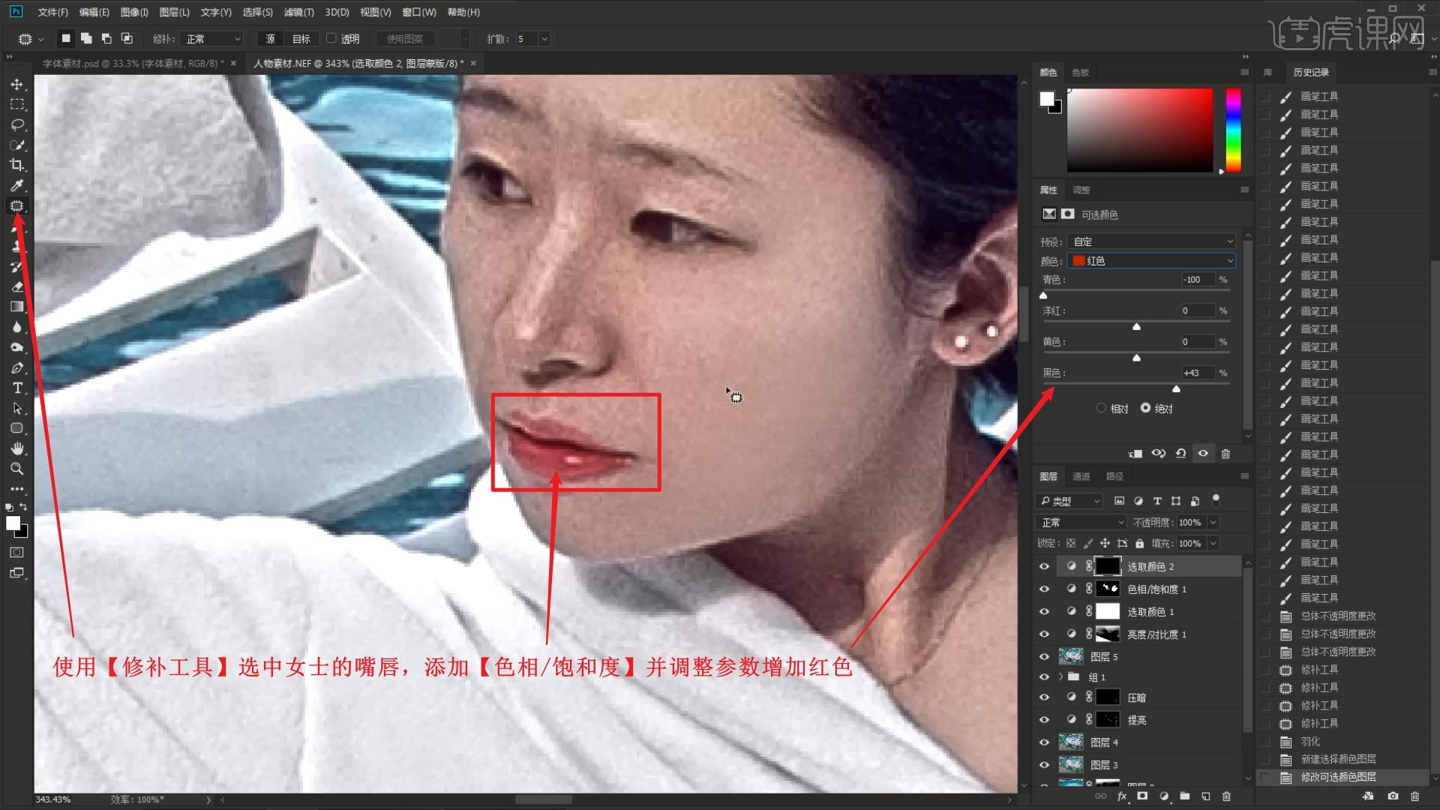
Task: Switch to the 通道 tab
Action: pyautogui.click(x=1081, y=476)
